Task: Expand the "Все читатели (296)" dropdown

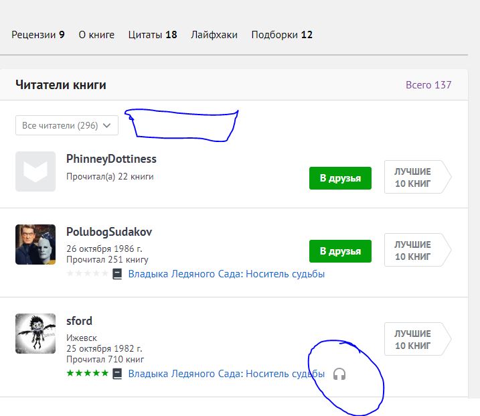Action: [67, 125]
